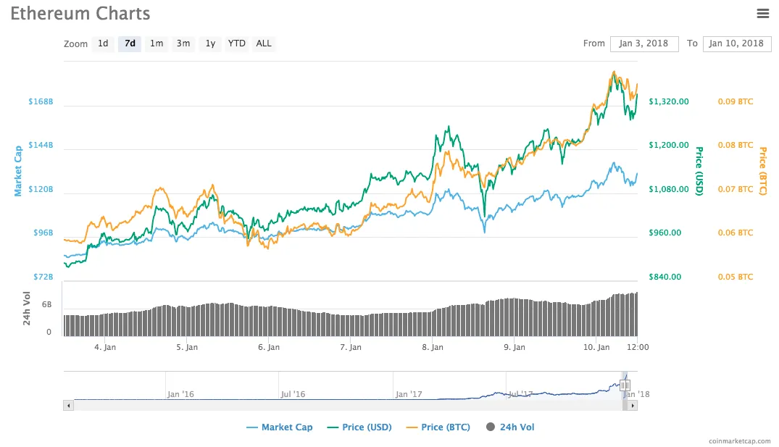Click the $120B market cap axis label

(x=41, y=189)
